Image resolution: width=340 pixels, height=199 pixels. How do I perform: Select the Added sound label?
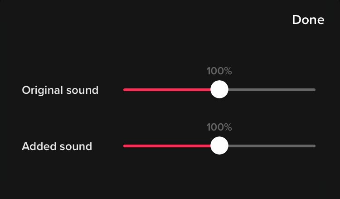point(57,146)
